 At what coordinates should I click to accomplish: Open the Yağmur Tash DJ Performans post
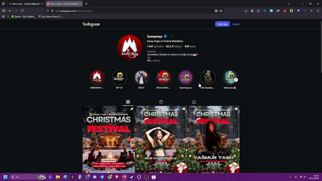coord(213,140)
